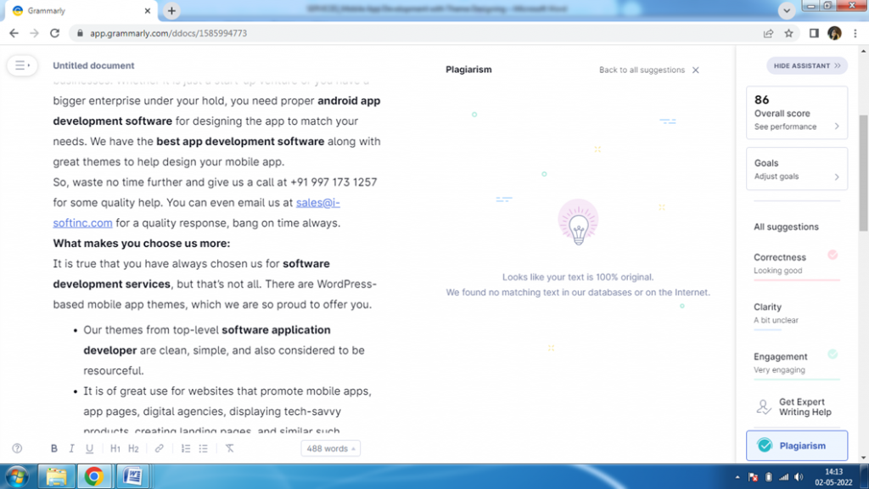This screenshot has height=489, width=869.
Task: Apply numbered list formatting
Action: click(186, 448)
